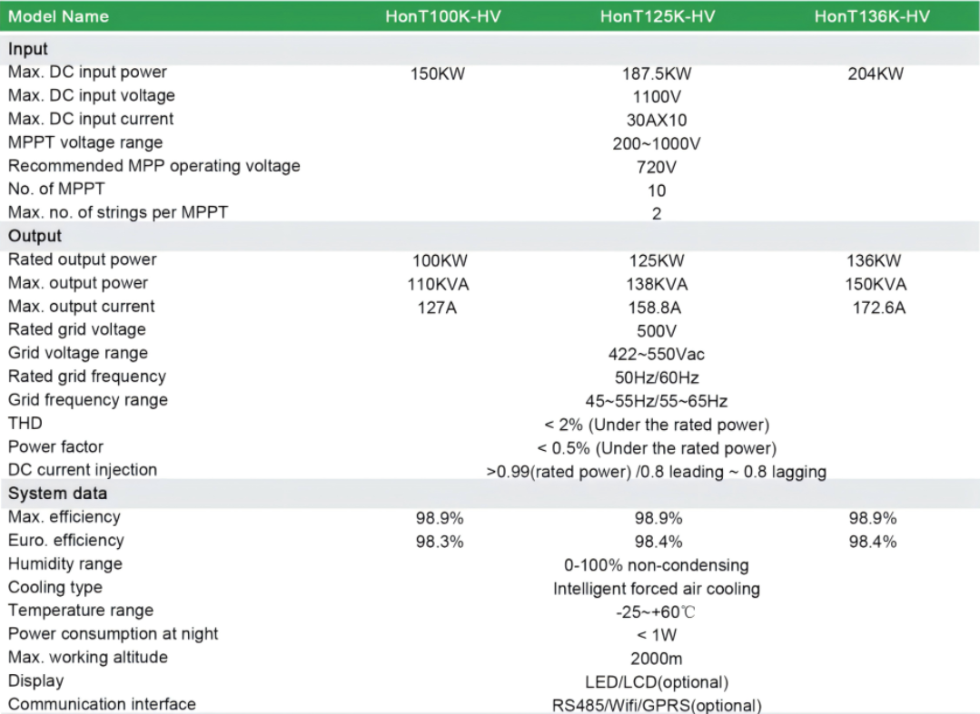Select the System data section heading
The width and height of the screenshot is (980, 714).
click(x=57, y=494)
